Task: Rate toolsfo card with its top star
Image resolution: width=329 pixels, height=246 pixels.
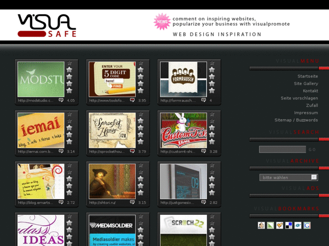Action: click(141, 63)
